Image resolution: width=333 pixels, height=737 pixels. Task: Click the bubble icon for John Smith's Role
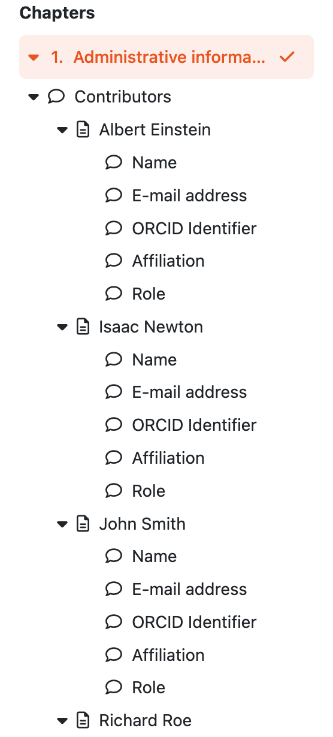point(114,687)
